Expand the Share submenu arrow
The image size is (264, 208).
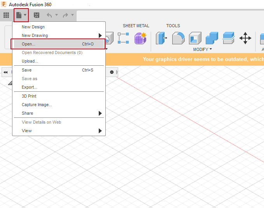pyautogui.click(x=100, y=114)
